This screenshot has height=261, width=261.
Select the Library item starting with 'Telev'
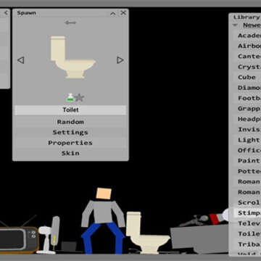247,223
